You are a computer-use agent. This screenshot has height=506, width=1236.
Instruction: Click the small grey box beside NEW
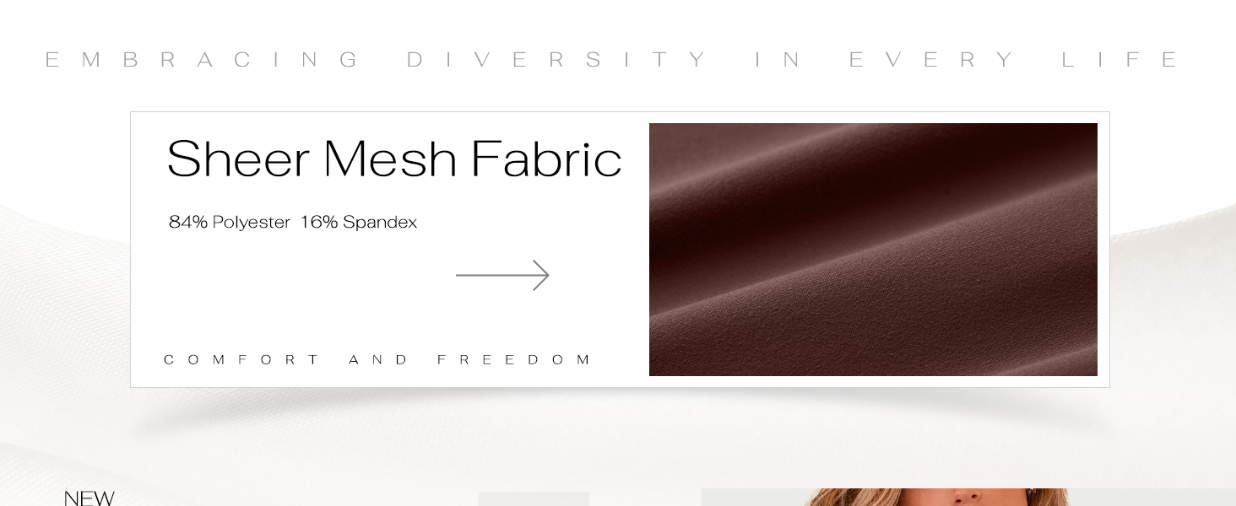coord(534,498)
